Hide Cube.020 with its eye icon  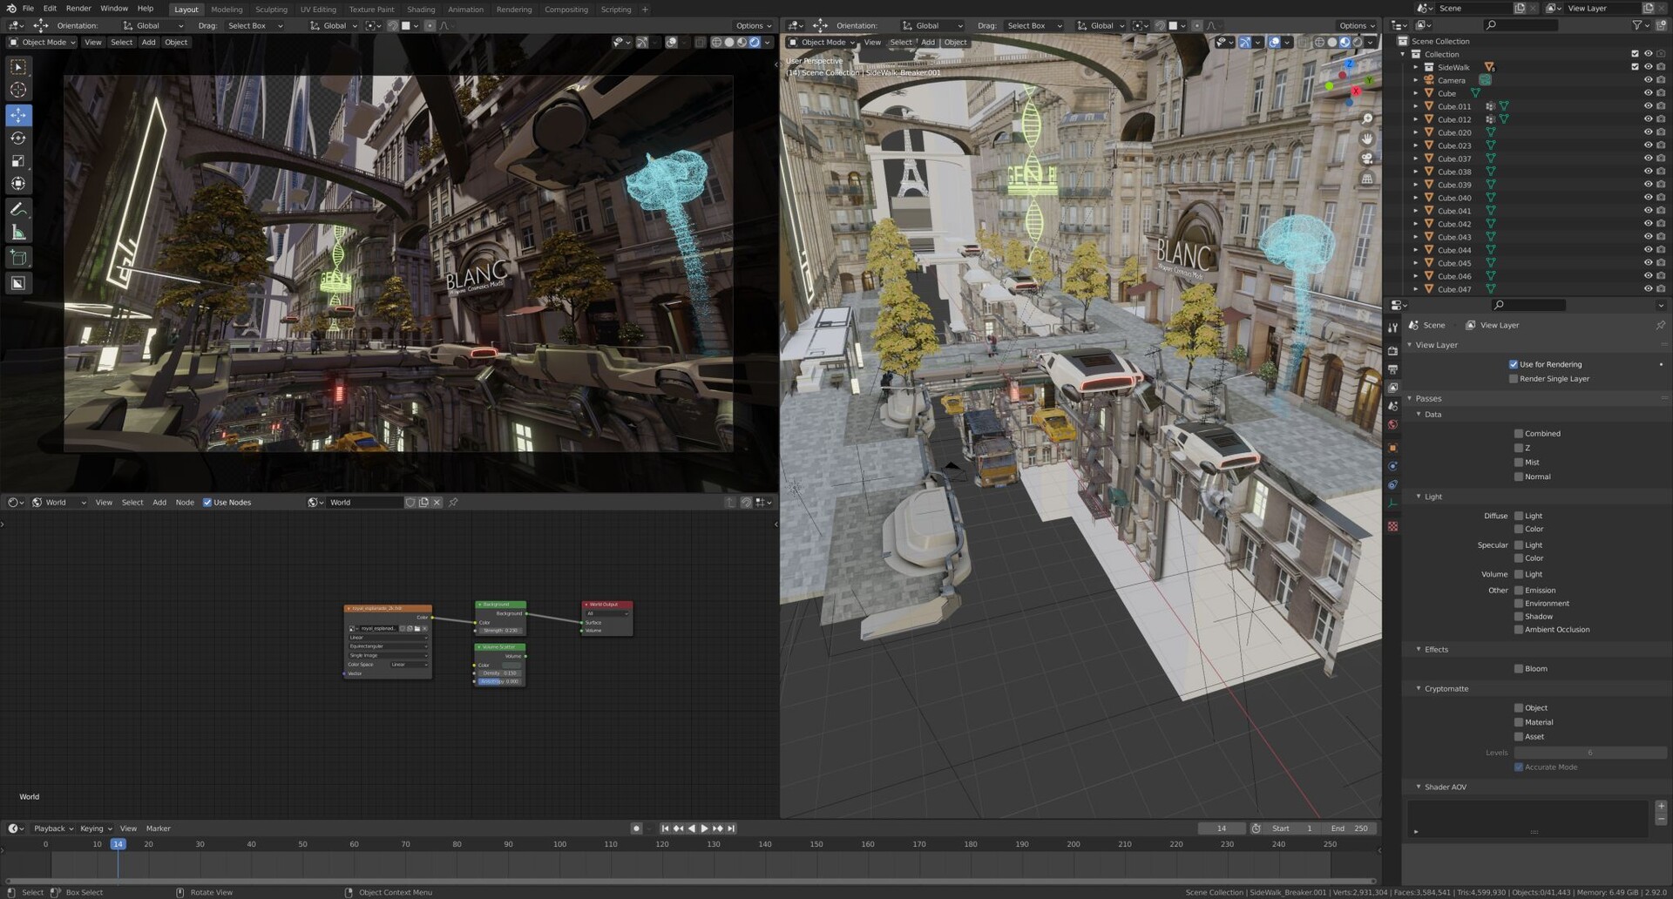point(1648,132)
